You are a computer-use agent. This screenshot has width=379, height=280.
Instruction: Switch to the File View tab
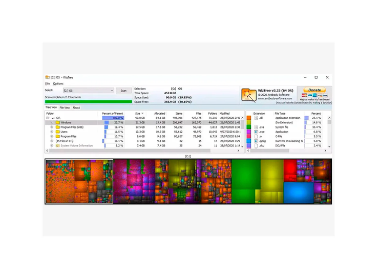coord(65,107)
